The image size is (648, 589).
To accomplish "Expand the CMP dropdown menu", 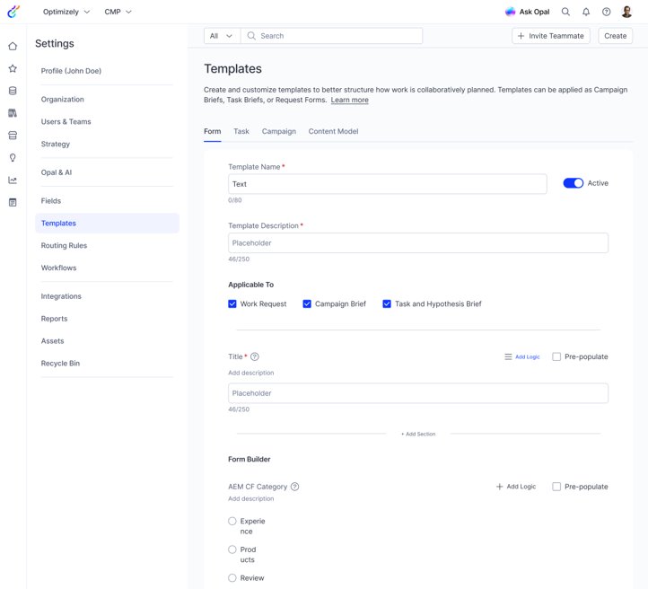I will pyautogui.click(x=118, y=12).
